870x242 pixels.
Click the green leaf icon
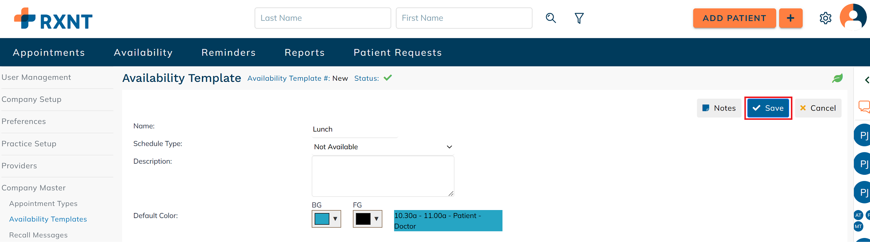pos(837,78)
